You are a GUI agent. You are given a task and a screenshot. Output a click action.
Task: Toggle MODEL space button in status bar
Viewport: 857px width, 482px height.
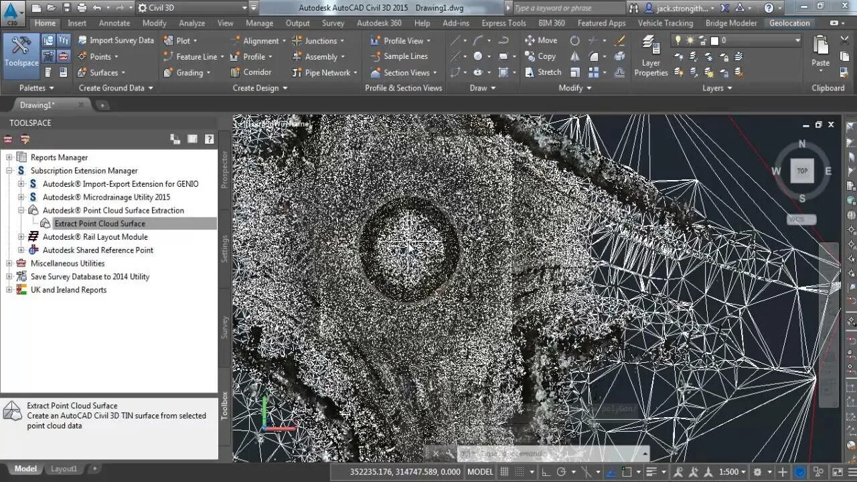point(480,471)
